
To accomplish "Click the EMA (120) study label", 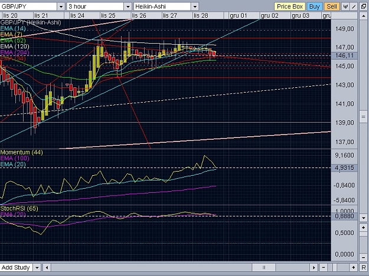I will click(15, 47).
